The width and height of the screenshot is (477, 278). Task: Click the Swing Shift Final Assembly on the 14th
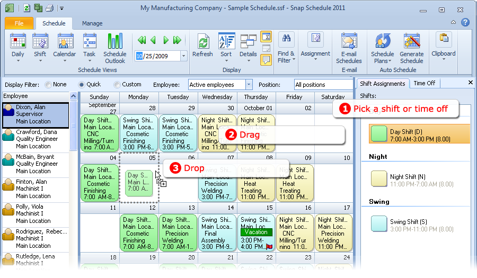[217, 233]
